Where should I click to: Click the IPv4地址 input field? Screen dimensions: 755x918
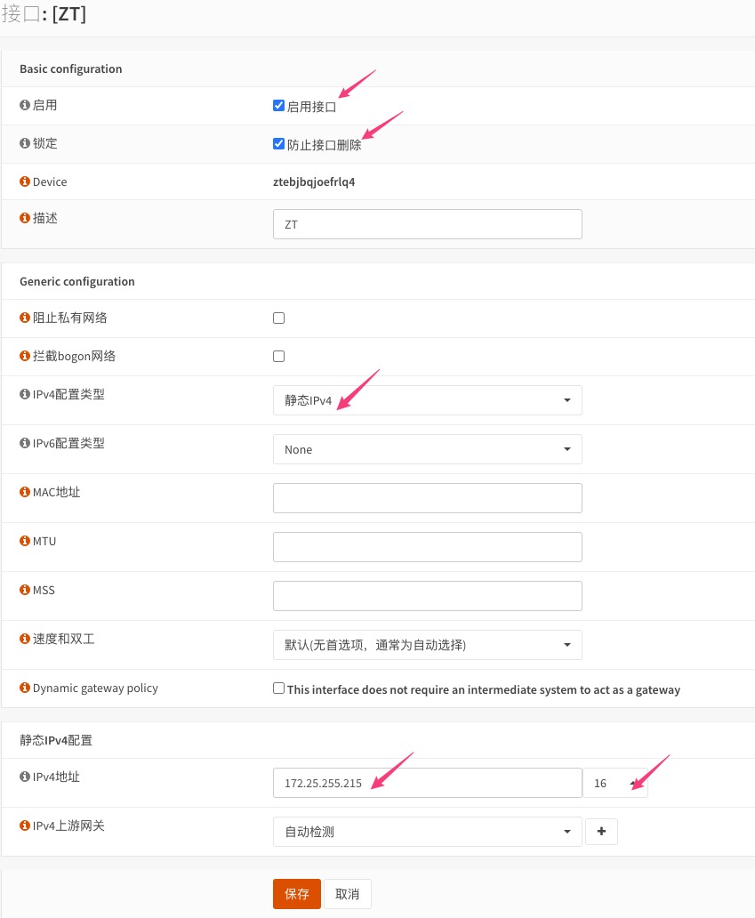427,783
